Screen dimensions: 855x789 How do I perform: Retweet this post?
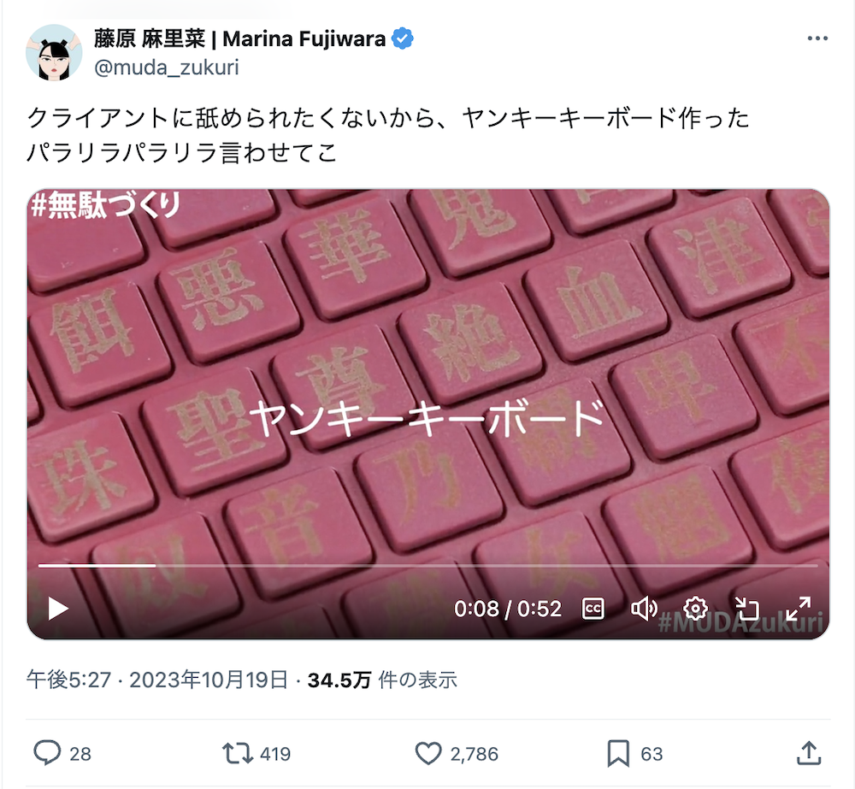tap(237, 754)
